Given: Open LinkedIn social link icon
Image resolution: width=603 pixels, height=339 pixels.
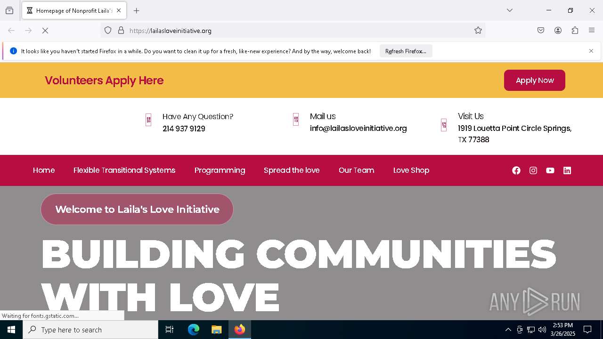Looking at the screenshot, I should 567,170.
